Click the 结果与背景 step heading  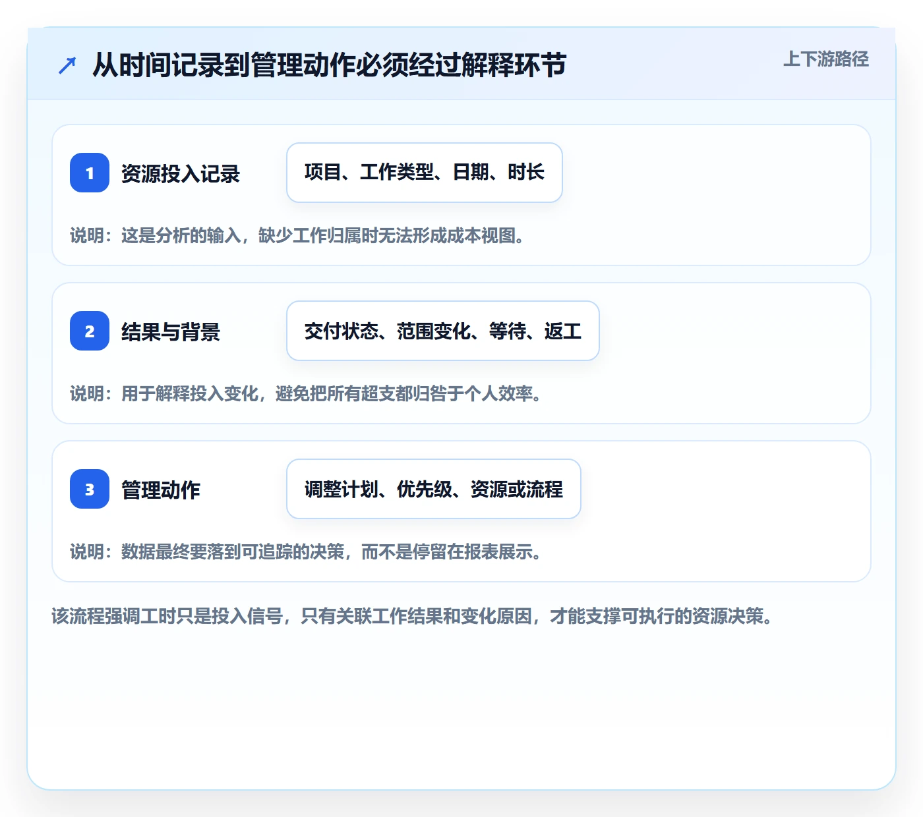171,332
